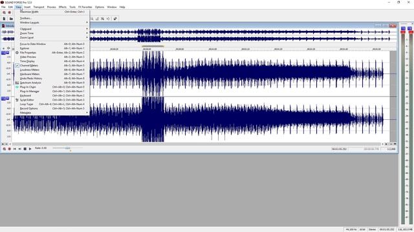The image size is (414, 232).
Task: Uncheck Channel Meters in View menu
Action: pos(52,66)
